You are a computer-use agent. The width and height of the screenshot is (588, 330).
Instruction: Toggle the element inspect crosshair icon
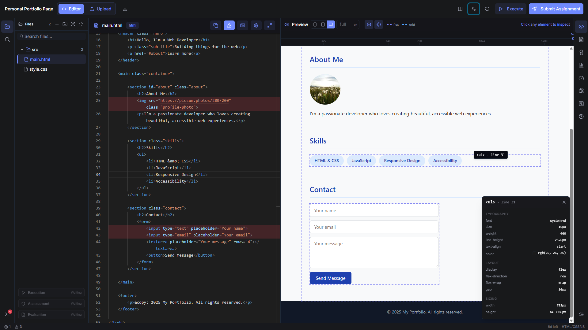point(379,24)
